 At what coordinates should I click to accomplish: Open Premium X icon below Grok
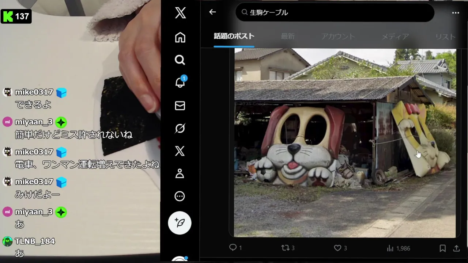click(180, 151)
